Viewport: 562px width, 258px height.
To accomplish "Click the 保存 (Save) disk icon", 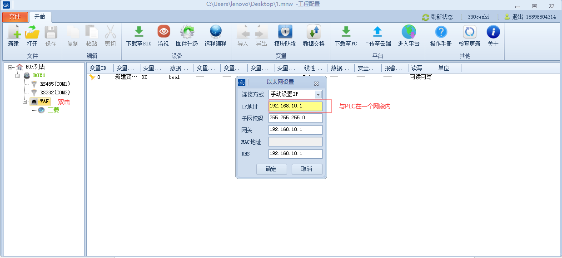I will (x=51, y=32).
